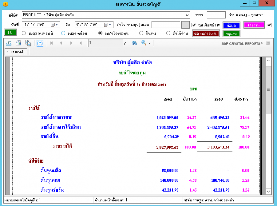The height and width of the screenshot is (206, 277).
Task: Click the orange application icon in title bar
Action: tap(5, 4)
